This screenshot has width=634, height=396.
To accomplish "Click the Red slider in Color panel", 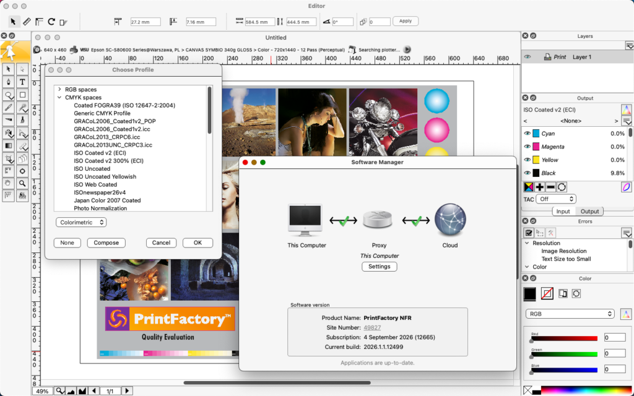I will (564, 338).
